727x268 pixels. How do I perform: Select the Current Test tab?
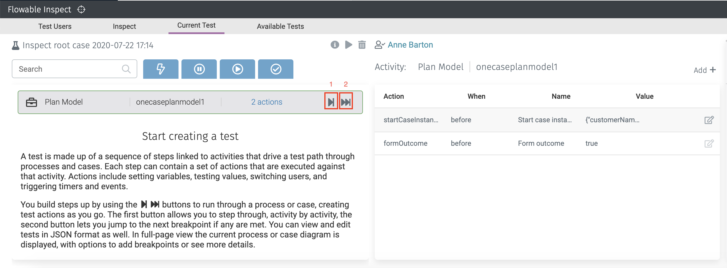point(196,26)
